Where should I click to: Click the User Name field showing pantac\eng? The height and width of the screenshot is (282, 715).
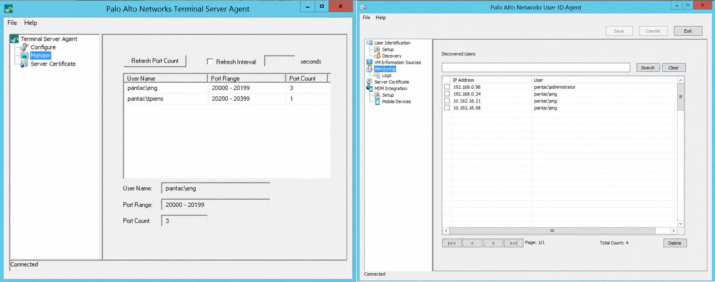216,188
